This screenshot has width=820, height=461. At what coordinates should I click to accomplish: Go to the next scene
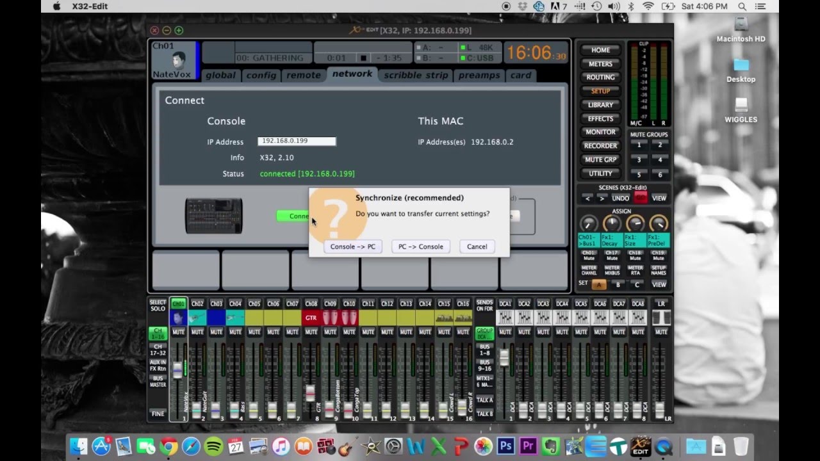tap(601, 198)
